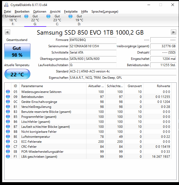Click the Eingeschaltet value 1204 mal

coord(163,59)
